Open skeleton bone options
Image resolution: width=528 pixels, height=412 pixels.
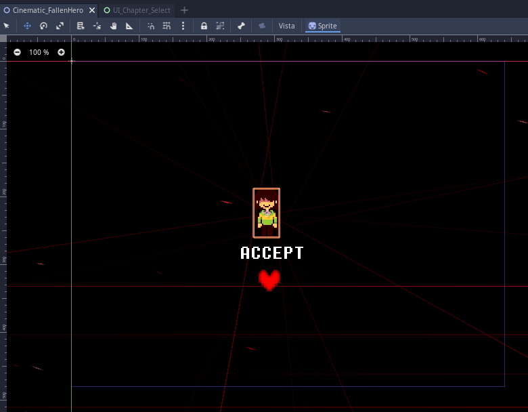(x=241, y=26)
